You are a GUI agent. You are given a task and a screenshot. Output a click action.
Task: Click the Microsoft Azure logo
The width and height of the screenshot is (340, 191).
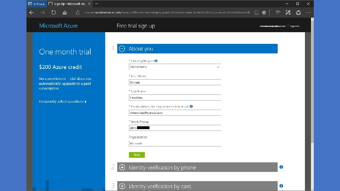(58, 25)
